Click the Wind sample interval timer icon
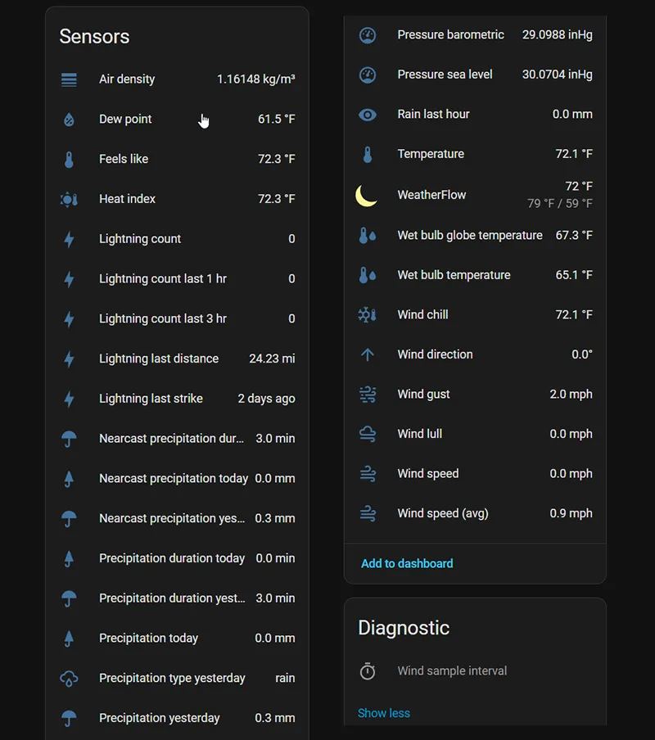The height and width of the screenshot is (740, 655). (x=368, y=671)
